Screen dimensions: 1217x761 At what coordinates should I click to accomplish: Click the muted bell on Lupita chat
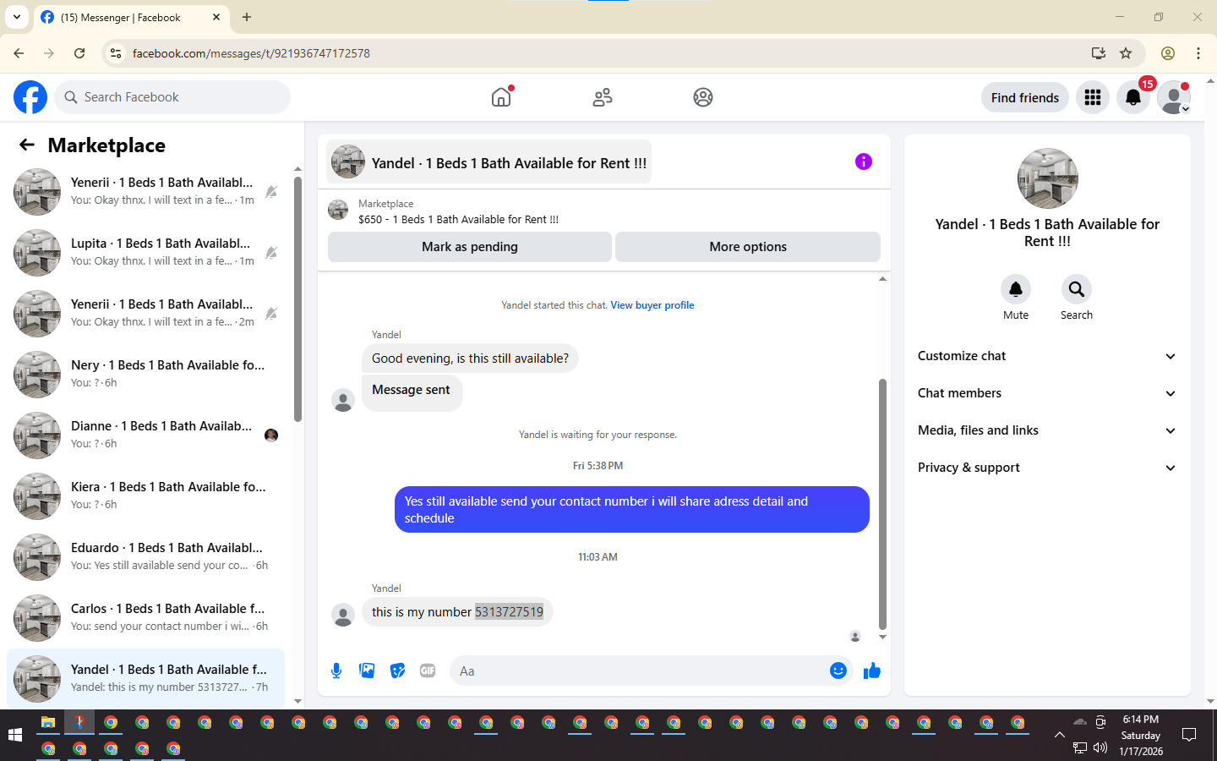click(271, 253)
